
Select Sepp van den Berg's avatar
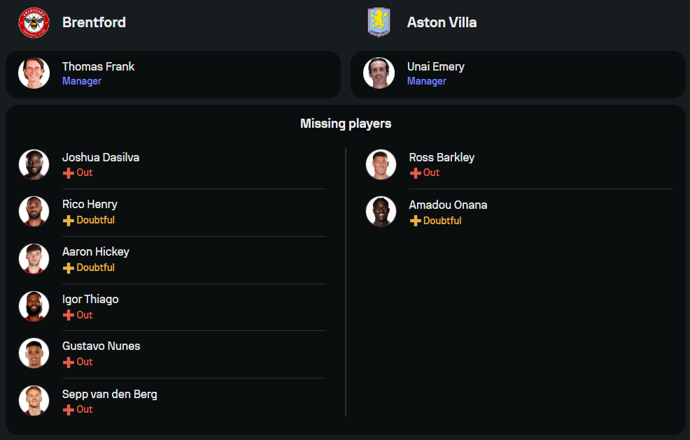click(x=34, y=401)
